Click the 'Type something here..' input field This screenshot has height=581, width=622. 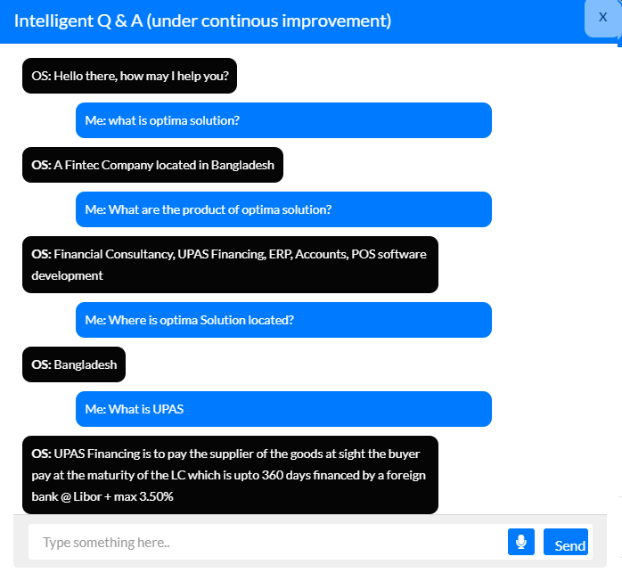[267, 542]
